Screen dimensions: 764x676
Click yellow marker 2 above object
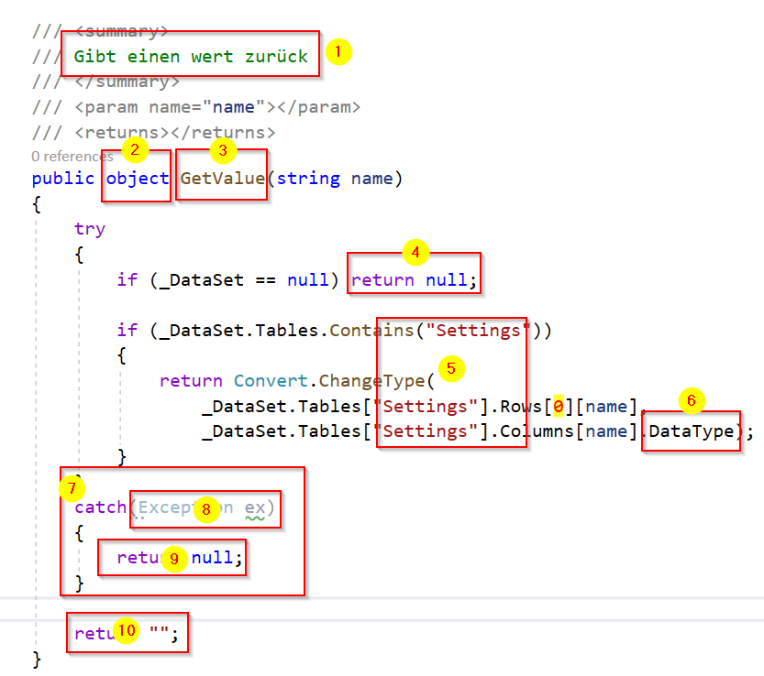pos(135,149)
